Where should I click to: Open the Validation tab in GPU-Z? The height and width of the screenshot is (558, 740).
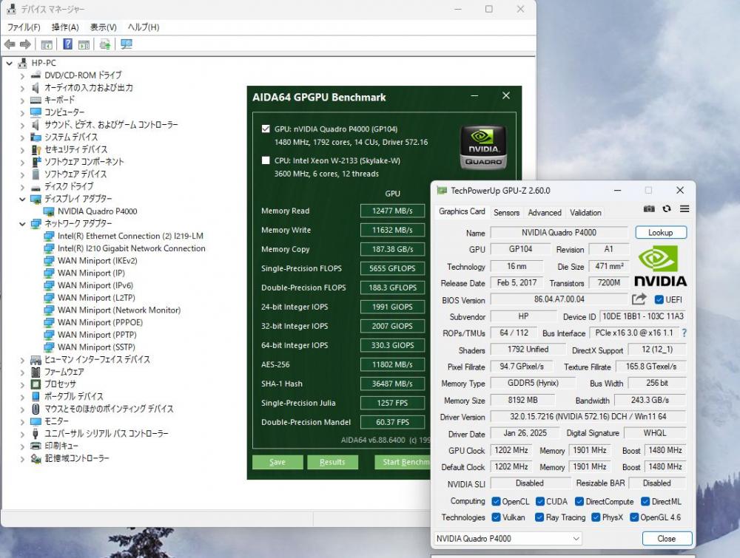pyautogui.click(x=585, y=213)
